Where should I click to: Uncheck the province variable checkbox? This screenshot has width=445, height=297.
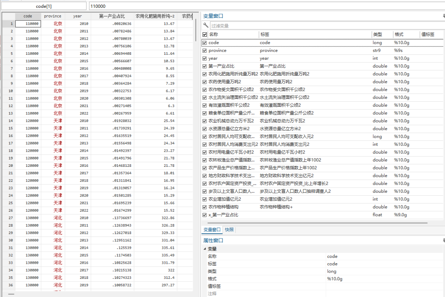pyautogui.click(x=205, y=51)
